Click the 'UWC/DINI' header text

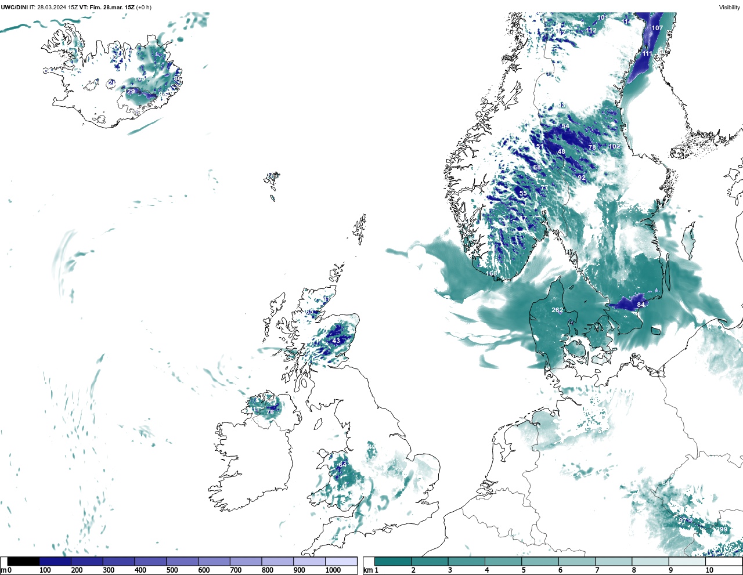15,8
